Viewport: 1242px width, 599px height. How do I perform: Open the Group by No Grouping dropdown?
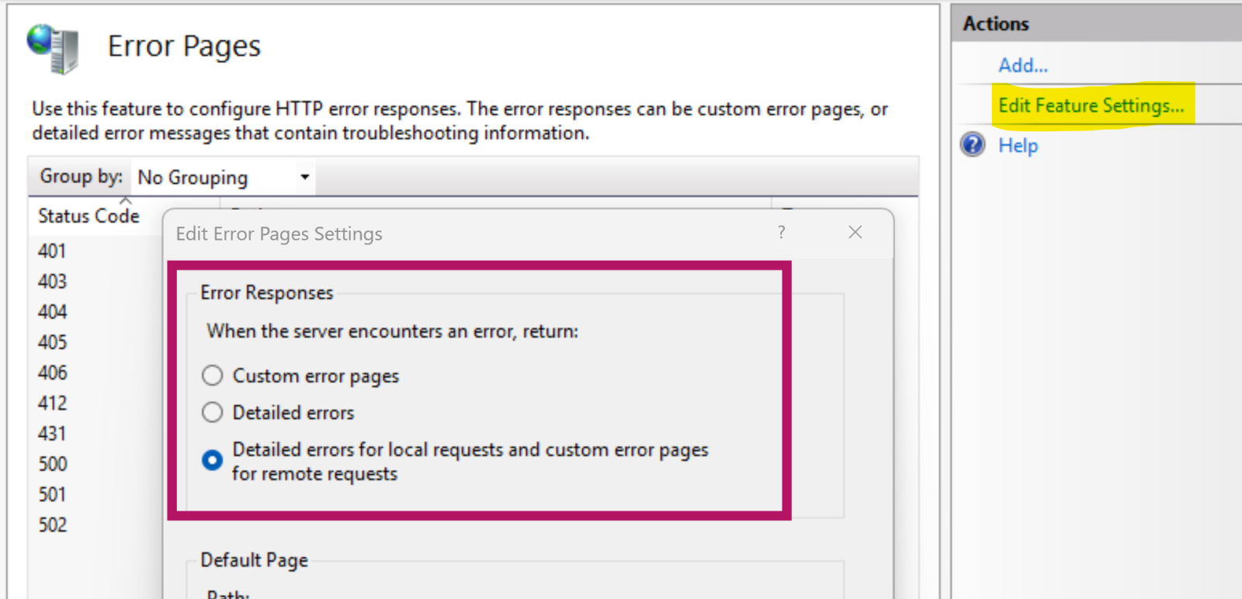pyautogui.click(x=224, y=178)
